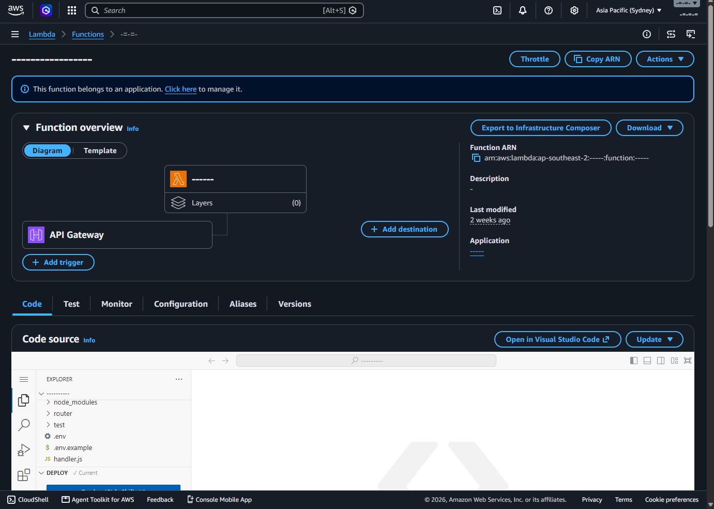Screen dimensions: 714x509
Task: Open the Asia Pacific (Sydney) region dropdown
Action: pyautogui.click(x=628, y=10)
